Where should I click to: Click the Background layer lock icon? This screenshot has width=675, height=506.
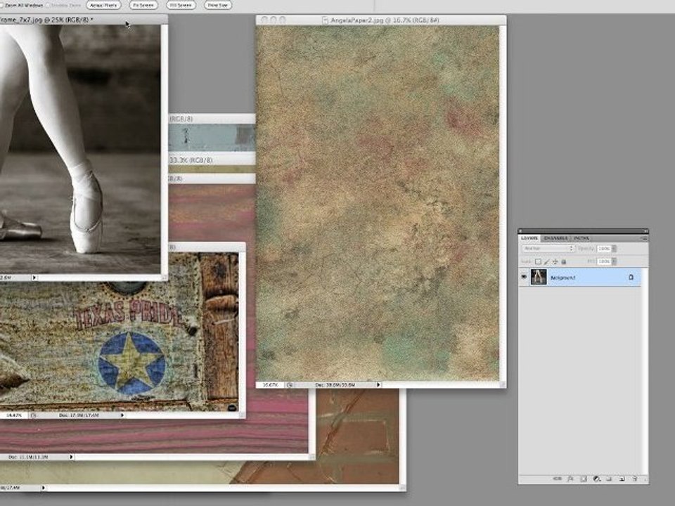pos(631,278)
